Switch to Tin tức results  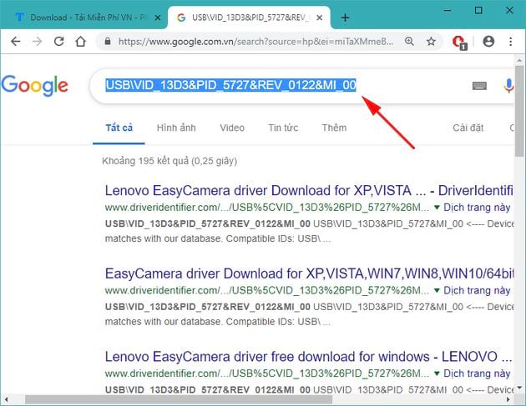[283, 128]
